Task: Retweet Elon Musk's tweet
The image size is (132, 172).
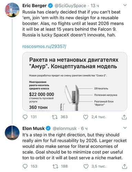Action: (55, 166)
